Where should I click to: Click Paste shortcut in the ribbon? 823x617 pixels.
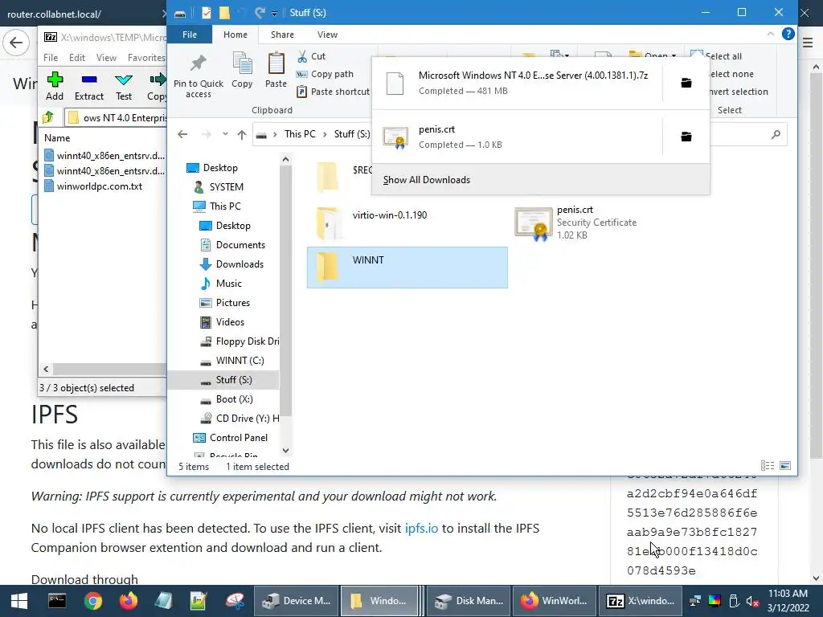pos(333,92)
